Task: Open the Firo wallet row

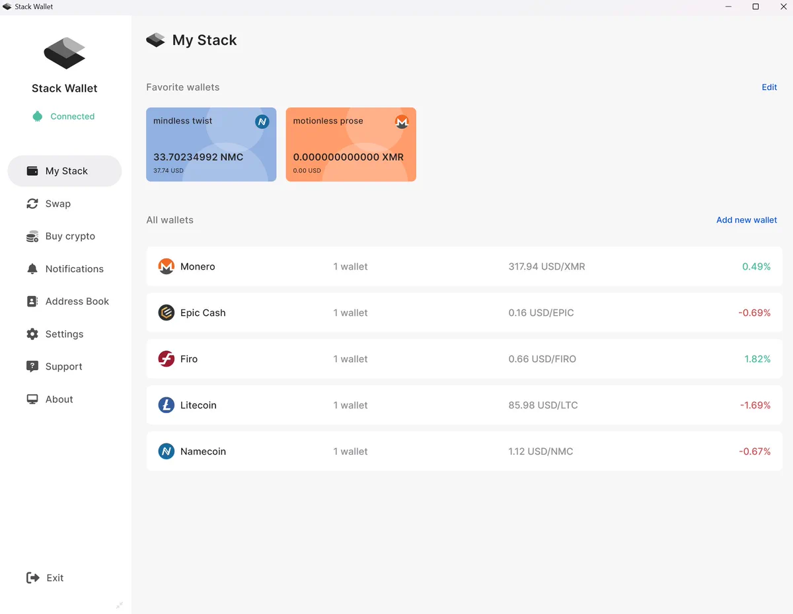Action: [x=465, y=359]
